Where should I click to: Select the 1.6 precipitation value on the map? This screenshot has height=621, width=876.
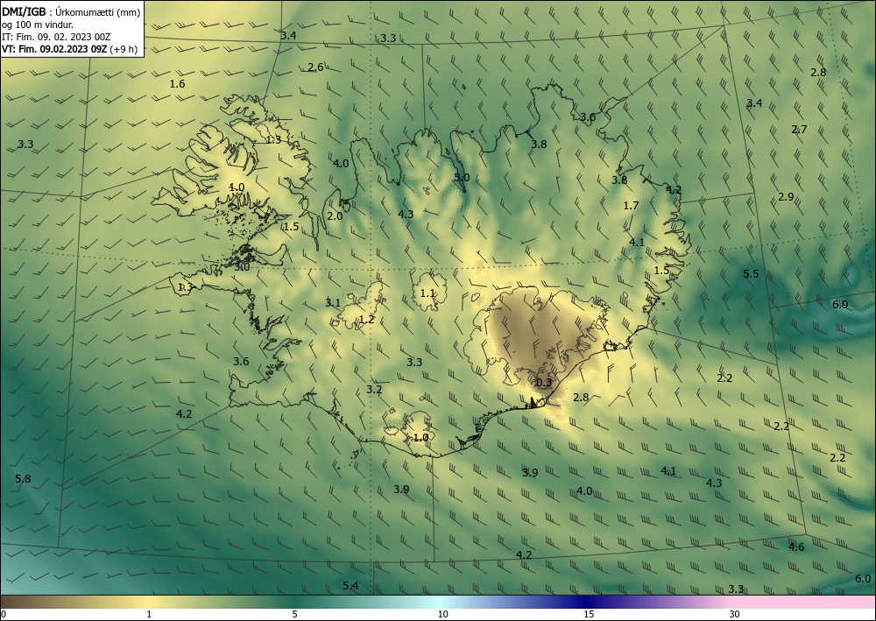click(x=177, y=84)
